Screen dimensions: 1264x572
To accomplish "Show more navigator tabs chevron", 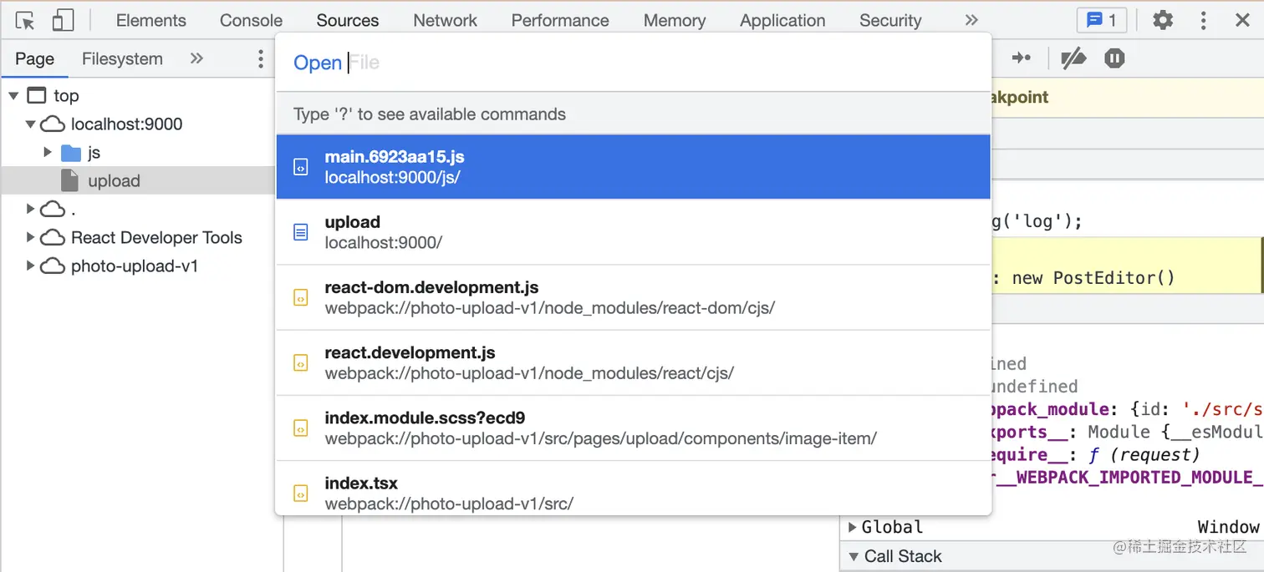I will click(196, 58).
